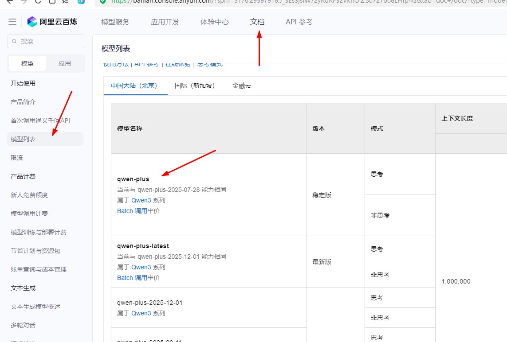This screenshot has width=507, height=342.
Task: Open 节省计划与资源包 in the sidebar
Action: (35, 251)
